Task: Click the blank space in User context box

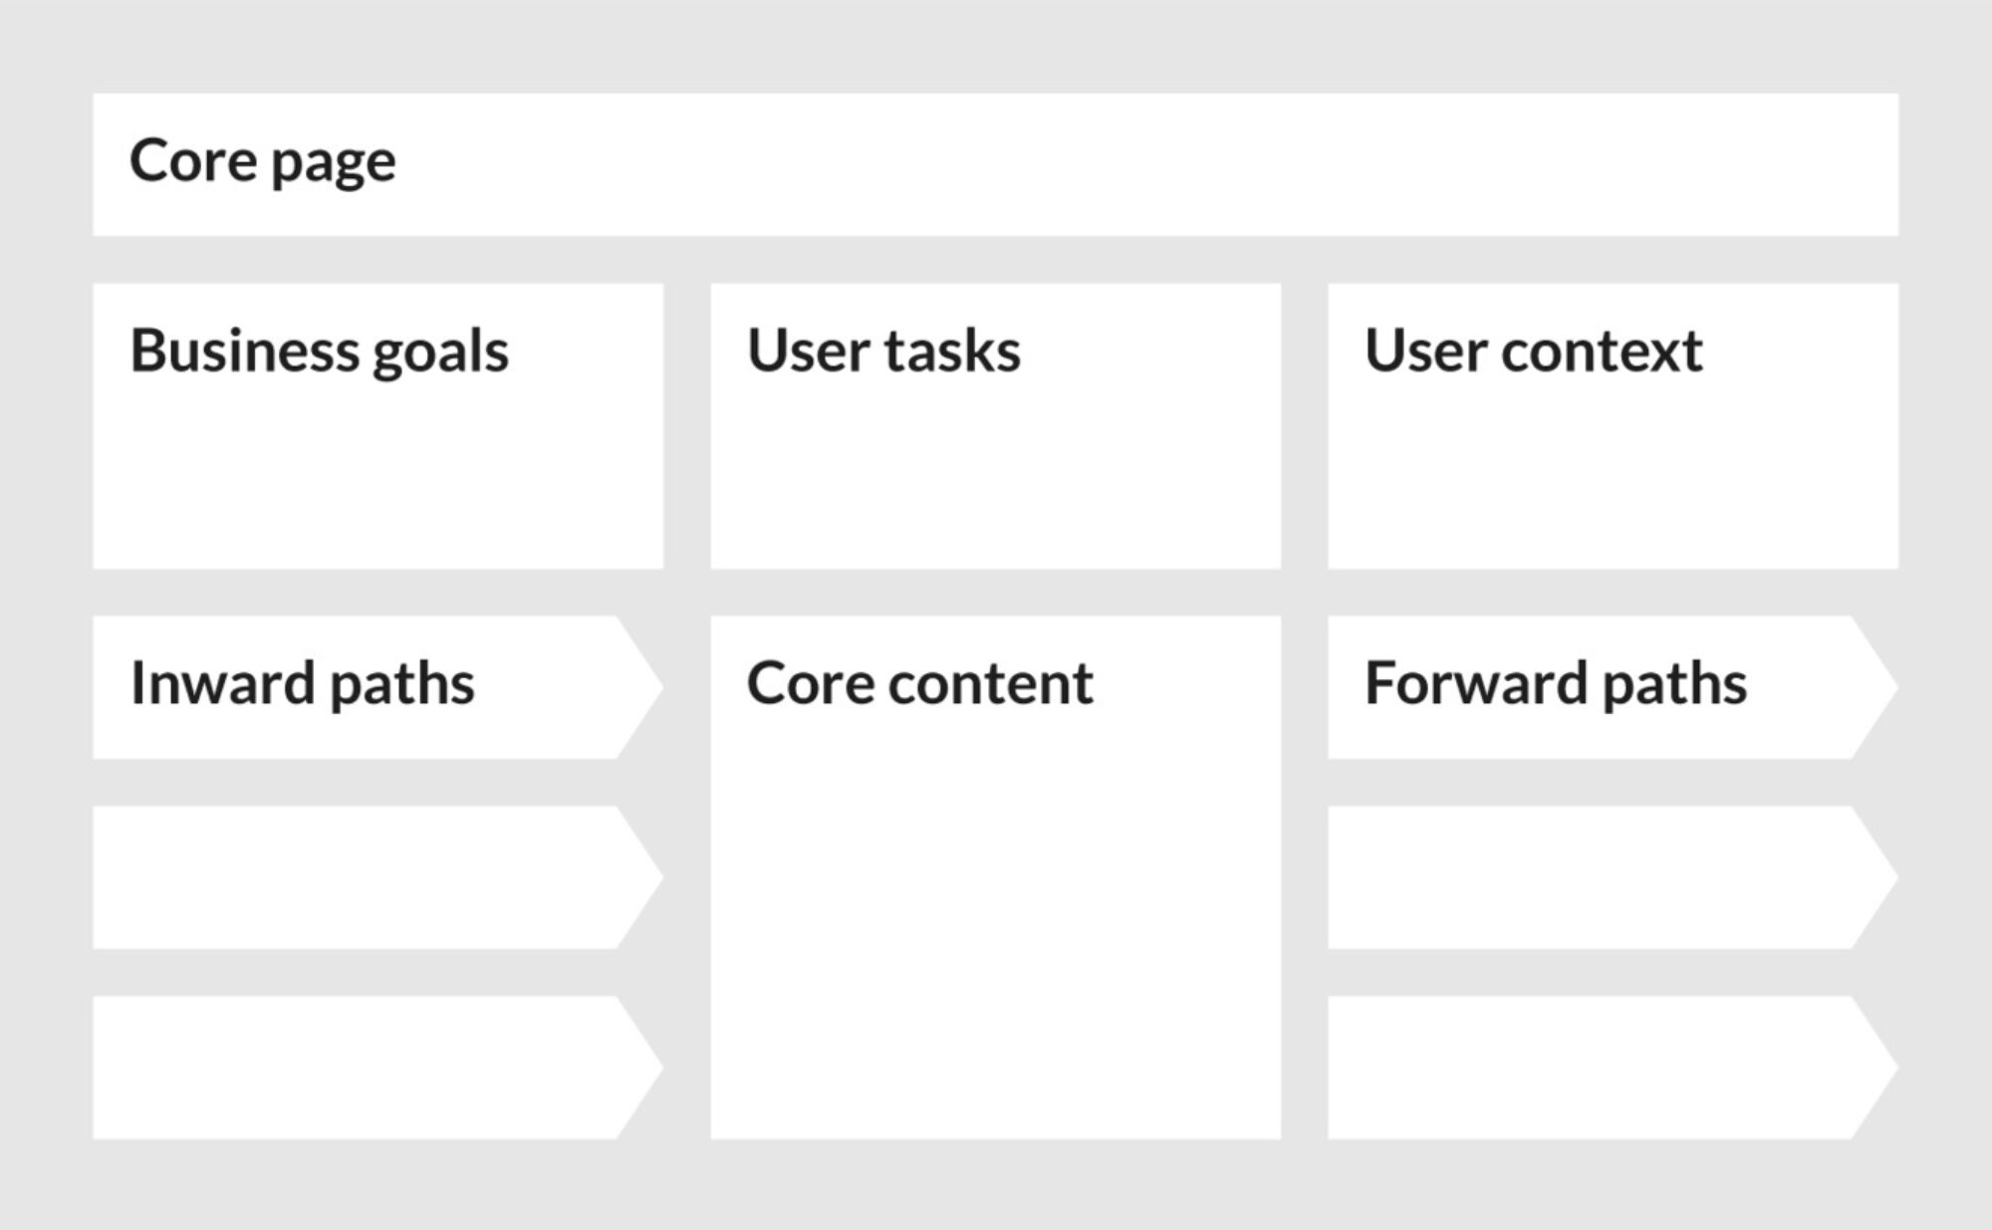Action: coord(1613,478)
